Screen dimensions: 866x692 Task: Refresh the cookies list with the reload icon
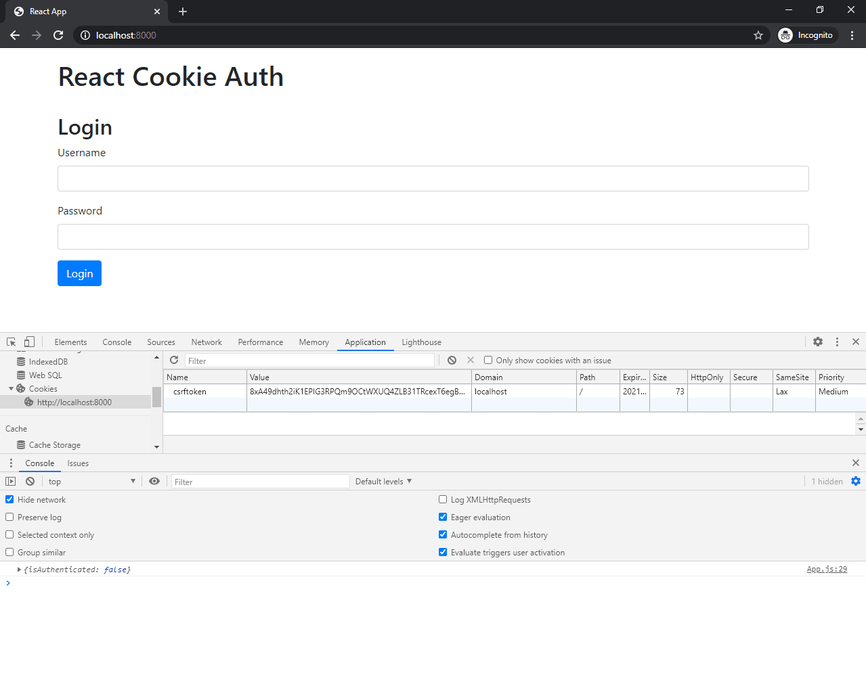point(174,360)
